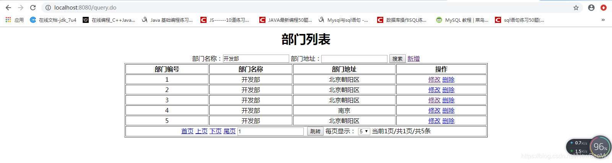The width and height of the screenshot is (612, 163).
Task: Click the 部门名称 column header
Action: (x=251, y=69)
